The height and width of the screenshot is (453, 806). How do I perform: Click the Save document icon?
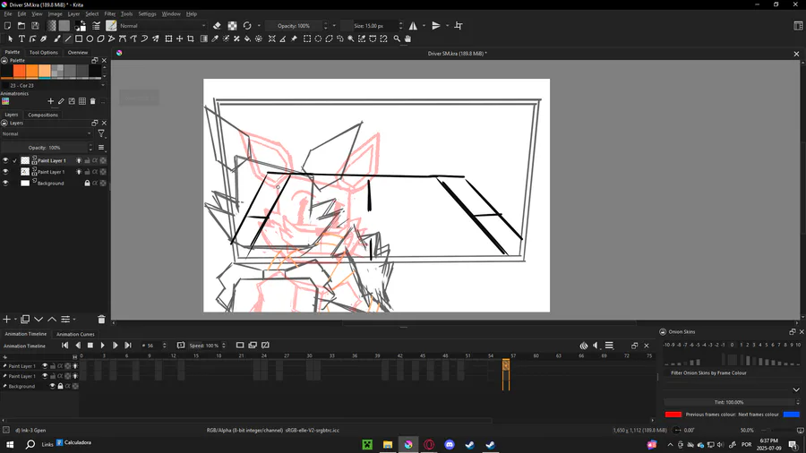[x=35, y=26]
